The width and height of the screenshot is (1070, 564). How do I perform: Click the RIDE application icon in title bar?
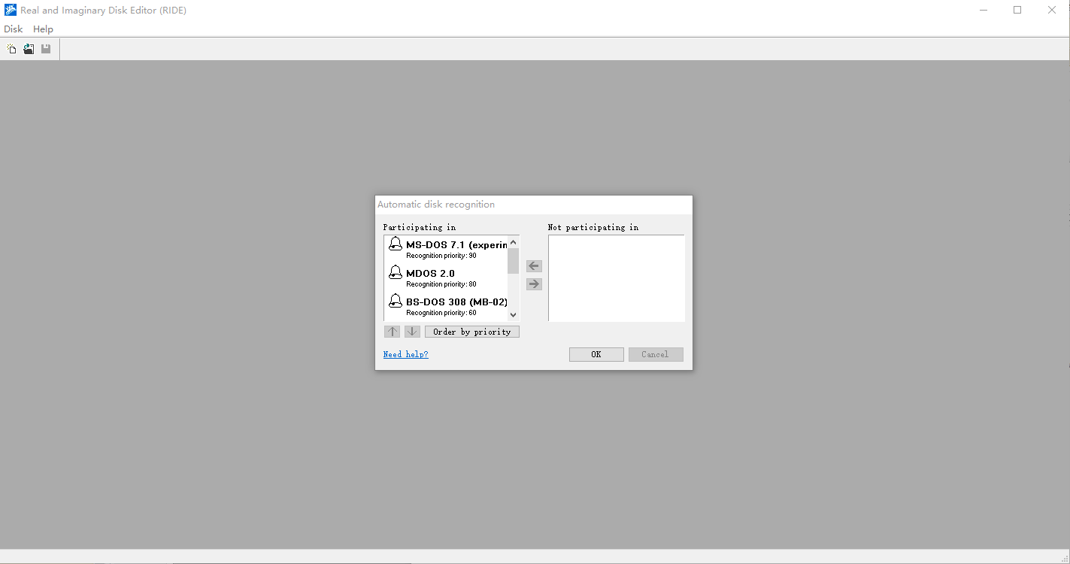pyautogui.click(x=10, y=10)
